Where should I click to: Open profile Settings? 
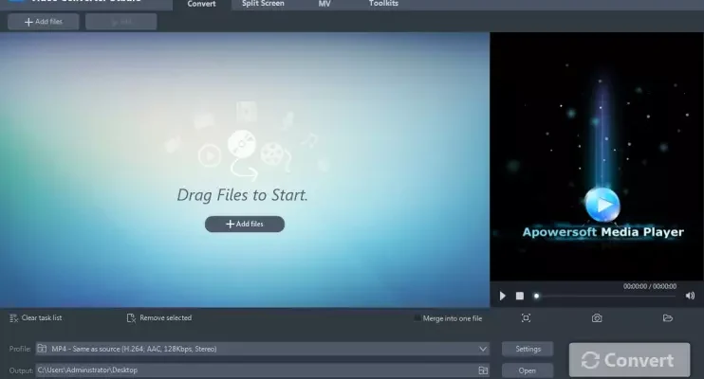point(528,349)
